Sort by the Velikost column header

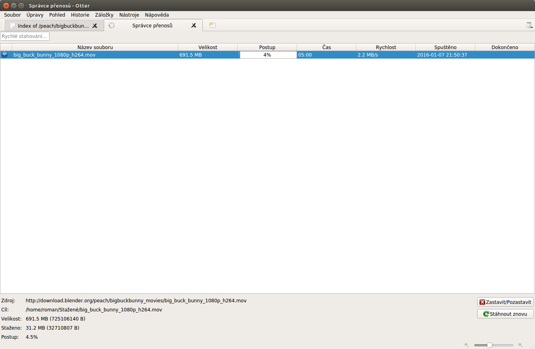pos(208,47)
